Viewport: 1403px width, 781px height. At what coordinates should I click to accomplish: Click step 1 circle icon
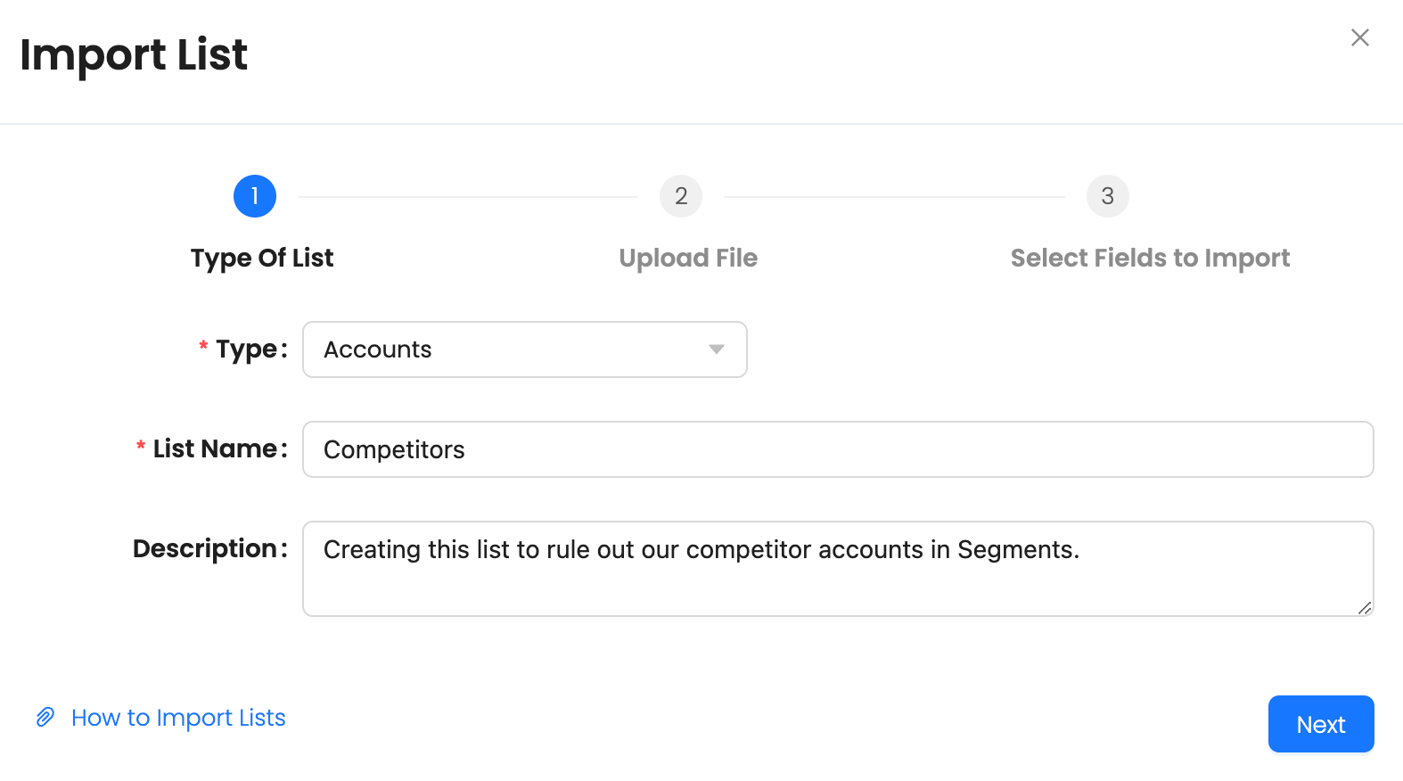point(255,196)
